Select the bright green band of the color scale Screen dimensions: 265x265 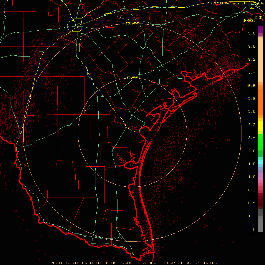point(260,142)
